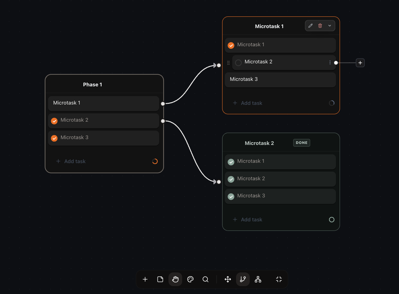
Task: Select the orange card's Microtask 1 title
Action: point(269,26)
